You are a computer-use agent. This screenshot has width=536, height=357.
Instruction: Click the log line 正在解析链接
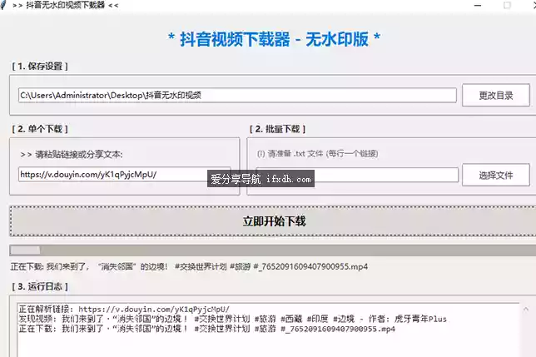(x=124, y=310)
